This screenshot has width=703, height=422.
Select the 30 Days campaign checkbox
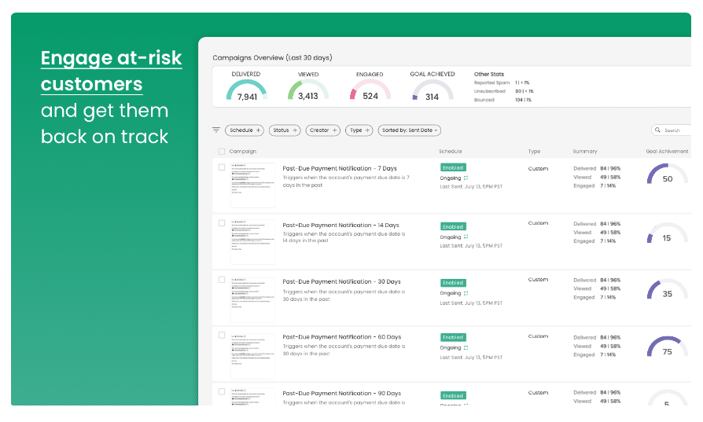[x=222, y=280]
